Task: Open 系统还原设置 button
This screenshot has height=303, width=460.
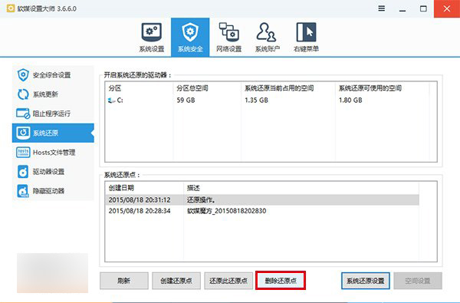Action: click(x=366, y=281)
